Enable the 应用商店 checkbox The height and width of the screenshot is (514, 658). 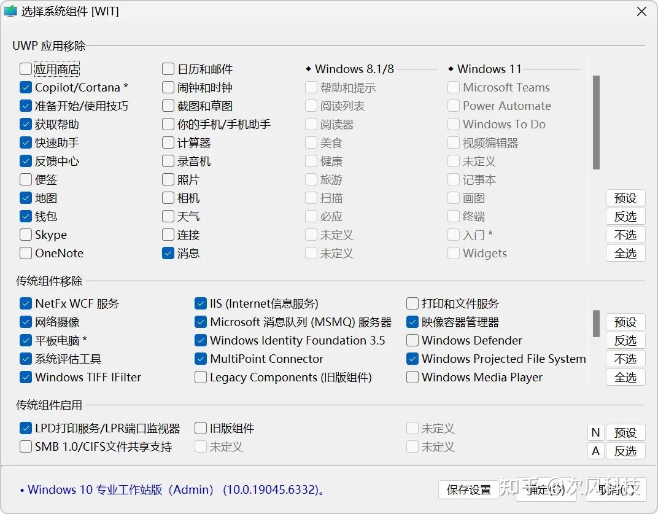(x=25, y=69)
